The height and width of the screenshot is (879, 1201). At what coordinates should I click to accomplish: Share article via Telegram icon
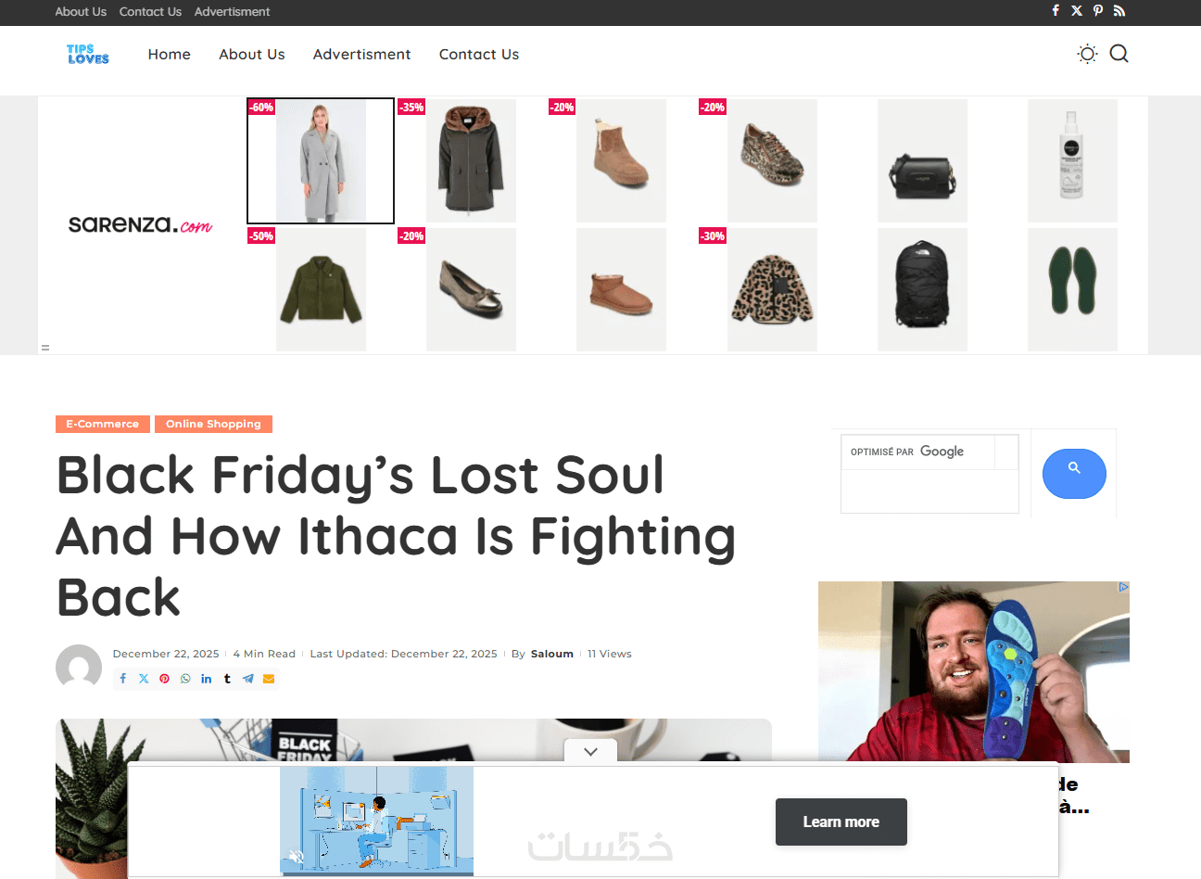tap(248, 679)
